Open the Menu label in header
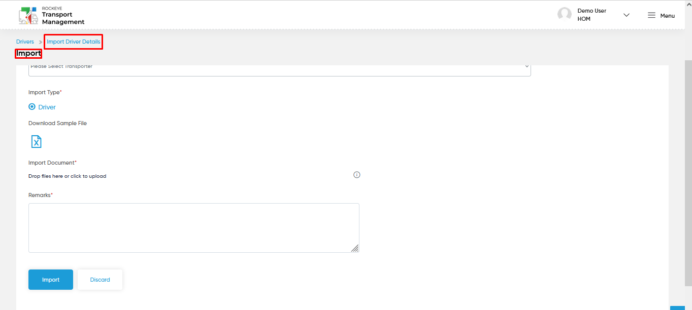Screen dimensions: 692x310 [667, 16]
